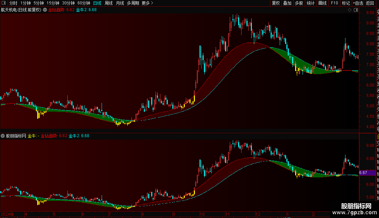Select the 1分钟 period tab
The height and width of the screenshot is (218, 379).
tap(25, 3)
